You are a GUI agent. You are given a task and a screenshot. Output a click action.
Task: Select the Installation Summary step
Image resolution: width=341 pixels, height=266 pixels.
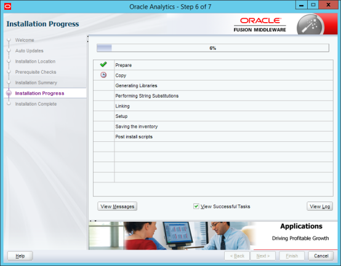[x=36, y=83]
